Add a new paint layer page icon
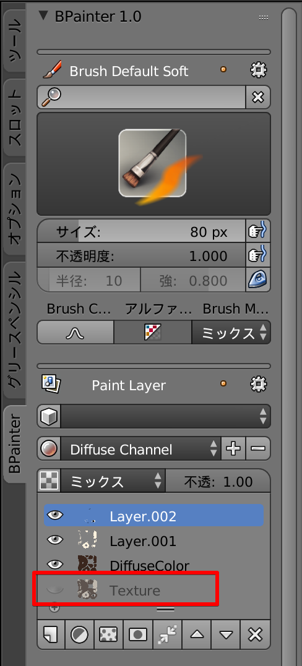The width and height of the screenshot is (302, 666). pos(51,634)
